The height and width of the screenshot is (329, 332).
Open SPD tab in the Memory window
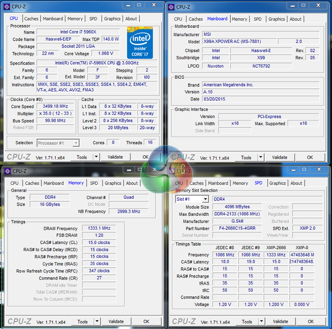click(94, 183)
